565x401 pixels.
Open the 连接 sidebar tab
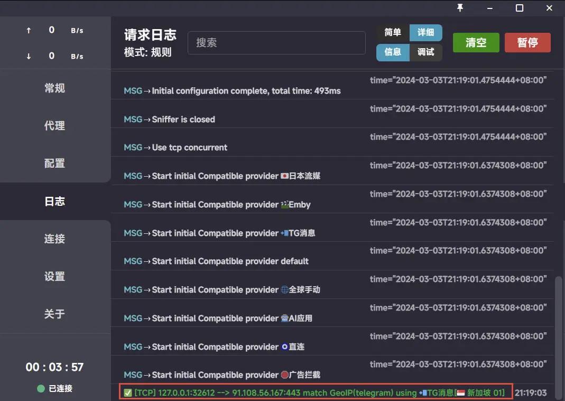coord(55,239)
